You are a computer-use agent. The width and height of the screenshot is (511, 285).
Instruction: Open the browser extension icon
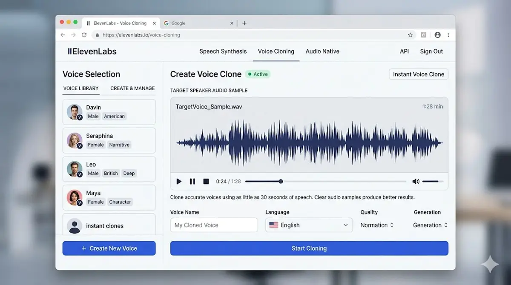[424, 35]
